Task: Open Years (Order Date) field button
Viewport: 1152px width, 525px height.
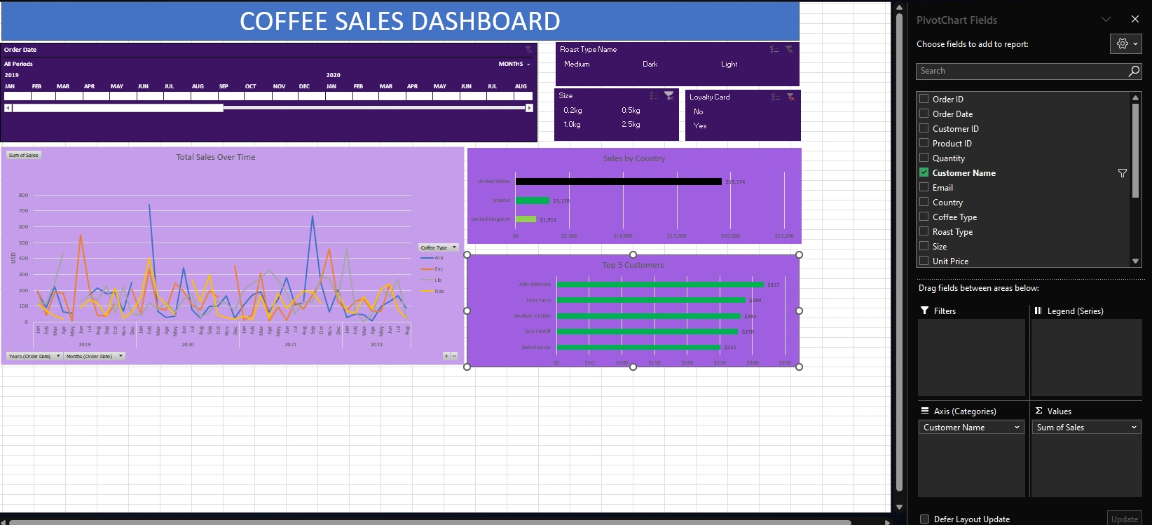Action: pyautogui.click(x=34, y=356)
